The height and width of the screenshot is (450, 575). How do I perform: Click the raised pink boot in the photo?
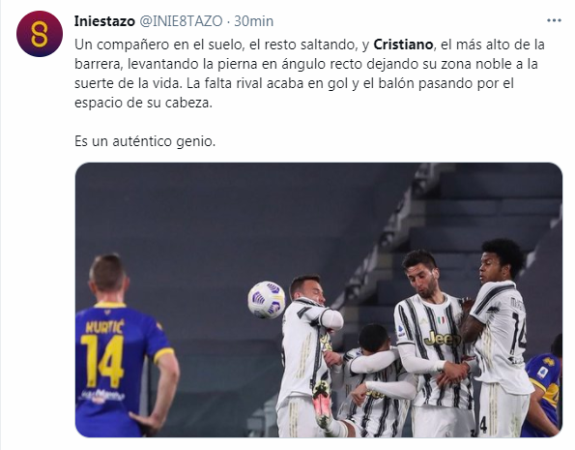point(323,403)
